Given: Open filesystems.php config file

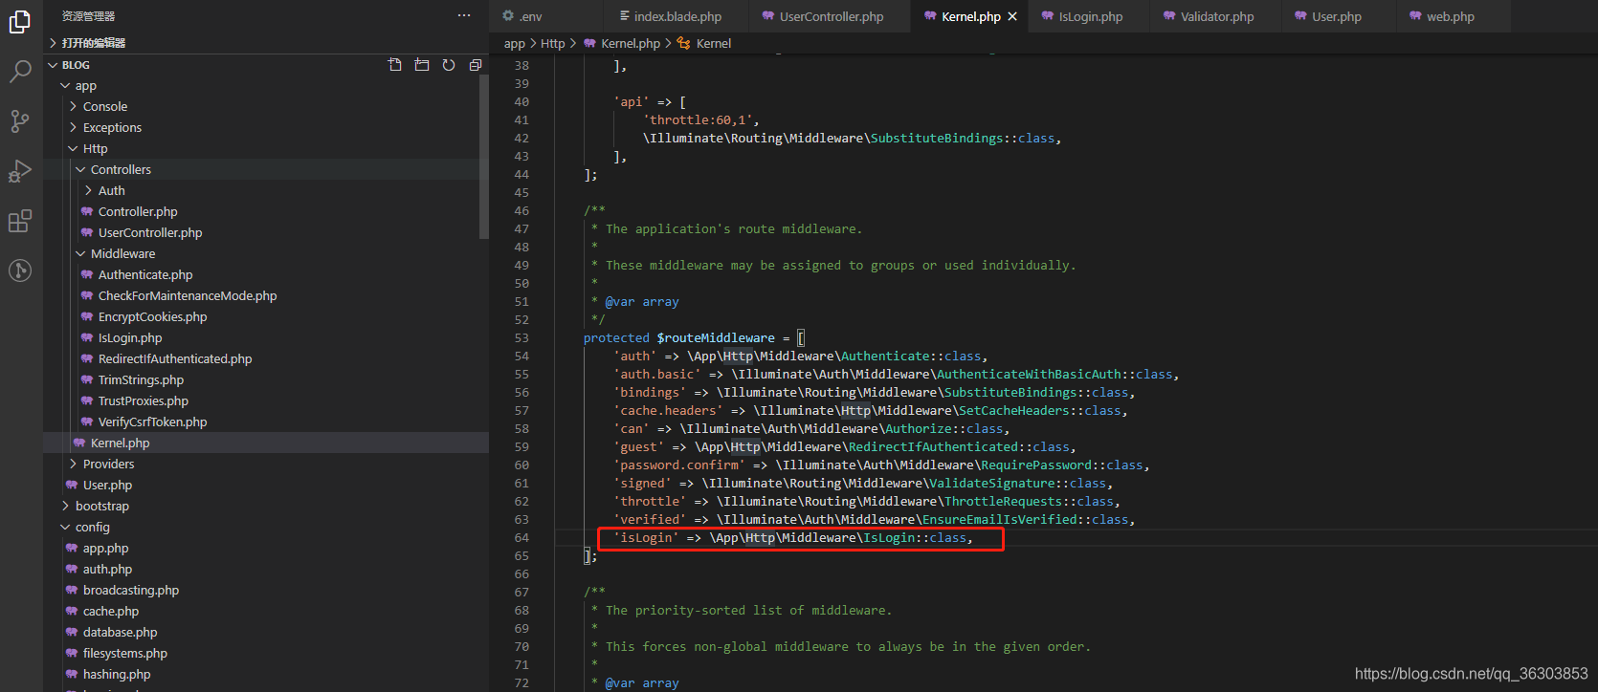Looking at the screenshot, I should 266,653.
